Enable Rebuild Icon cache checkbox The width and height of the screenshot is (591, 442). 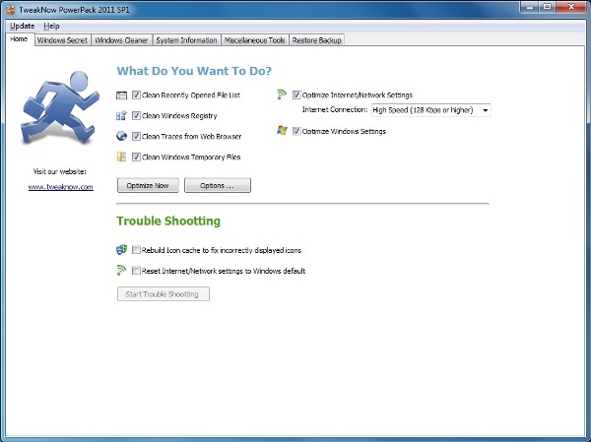pos(136,250)
